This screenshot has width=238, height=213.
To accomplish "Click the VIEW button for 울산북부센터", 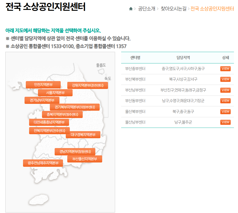I will pyautogui.click(x=225, y=111).
